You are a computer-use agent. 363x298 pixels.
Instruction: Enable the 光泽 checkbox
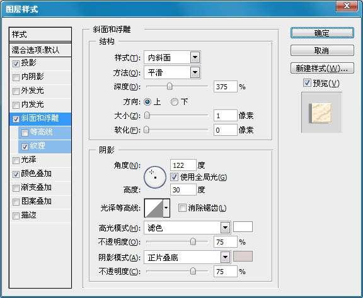(16, 160)
